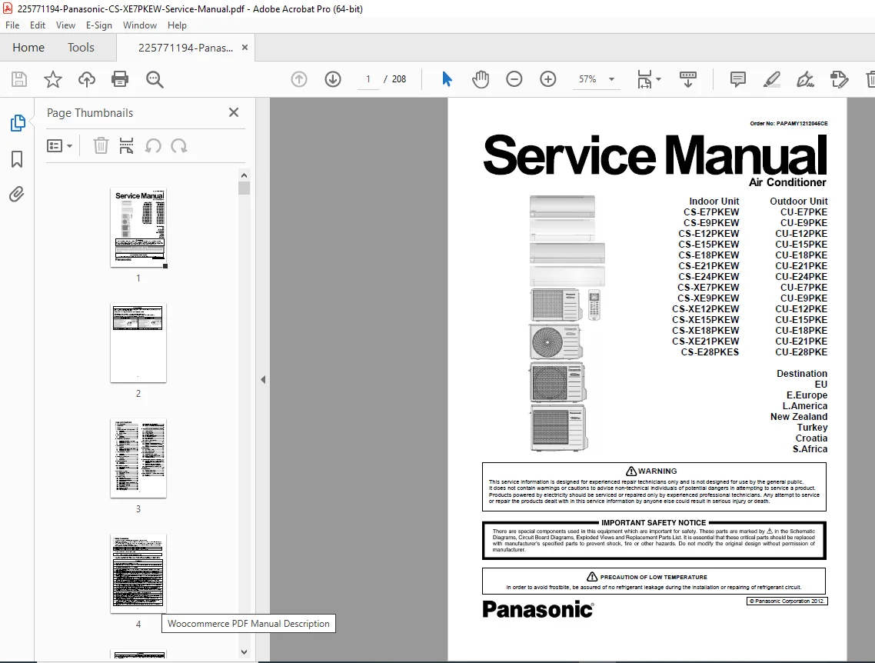875x663 pixels.
Task: Click the CU-E28PKE outdoor unit text
Action: [801, 352]
